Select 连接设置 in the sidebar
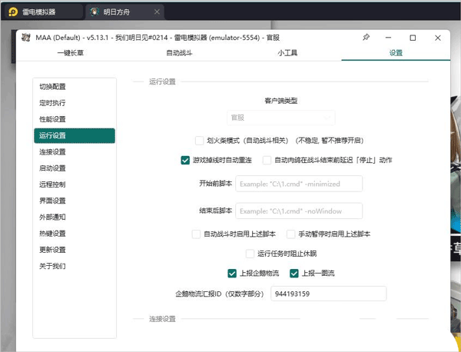Image resolution: width=461 pixels, height=352 pixels. tap(53, 152)
